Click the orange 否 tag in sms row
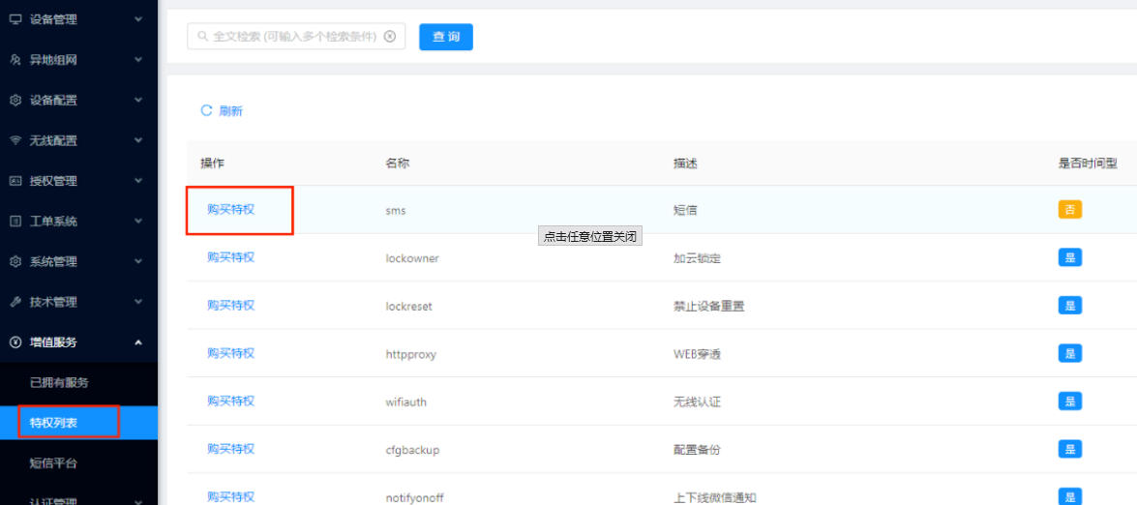This screenshot has height=505, width=1137. (x=1069, y=209)
